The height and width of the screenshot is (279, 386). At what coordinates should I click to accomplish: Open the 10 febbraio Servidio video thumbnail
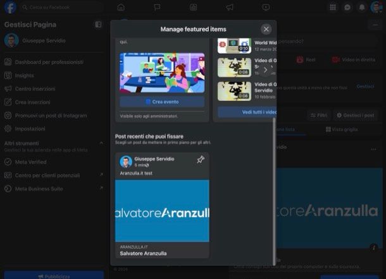[234, 91]
